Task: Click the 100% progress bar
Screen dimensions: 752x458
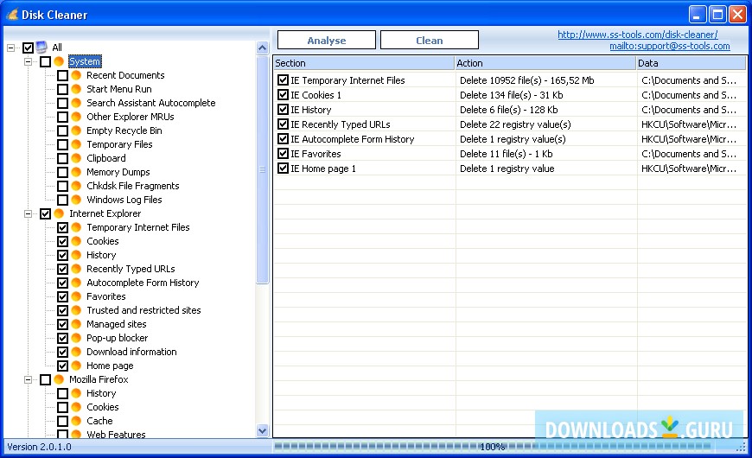Action: tap(493, 447)
